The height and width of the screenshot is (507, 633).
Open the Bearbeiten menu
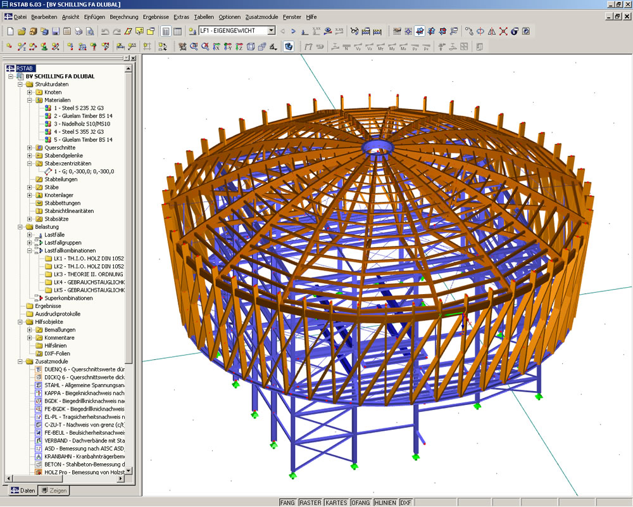click(44, 17)
